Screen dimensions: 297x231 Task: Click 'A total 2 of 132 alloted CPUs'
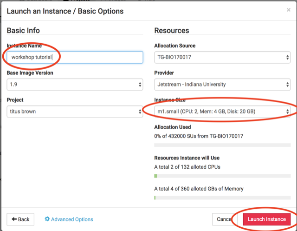(187, 167)
